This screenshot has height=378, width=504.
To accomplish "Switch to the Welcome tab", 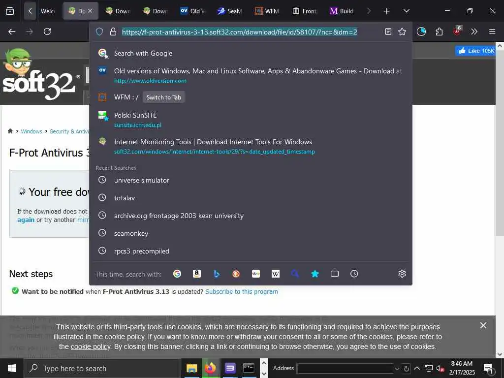I will [x=48, y=11].
